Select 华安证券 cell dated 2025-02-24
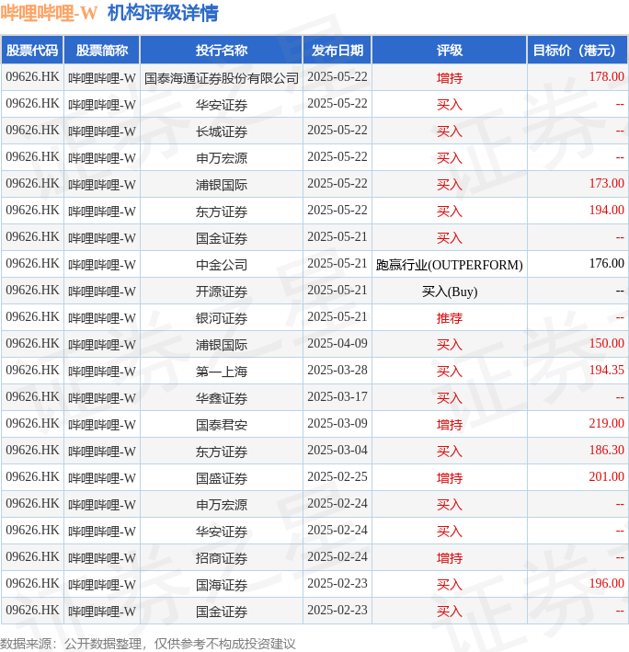This screenshot has width=629, height=652. [222, 531]
